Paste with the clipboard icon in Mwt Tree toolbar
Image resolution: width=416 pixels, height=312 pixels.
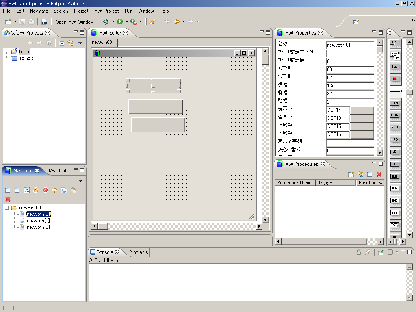click(x=73, y=190)
